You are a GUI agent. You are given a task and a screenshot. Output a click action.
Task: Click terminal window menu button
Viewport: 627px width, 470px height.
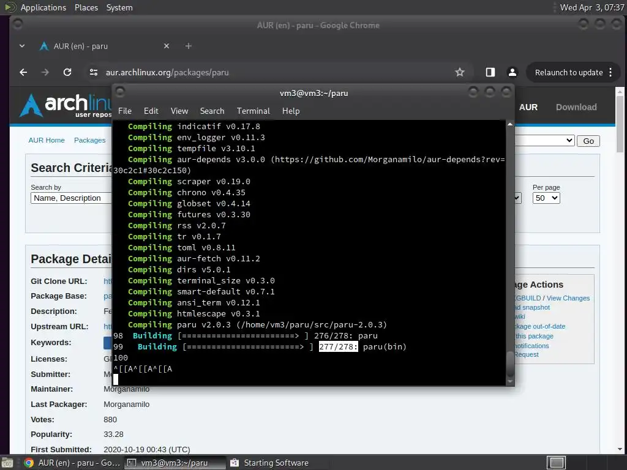pos(120,92)
